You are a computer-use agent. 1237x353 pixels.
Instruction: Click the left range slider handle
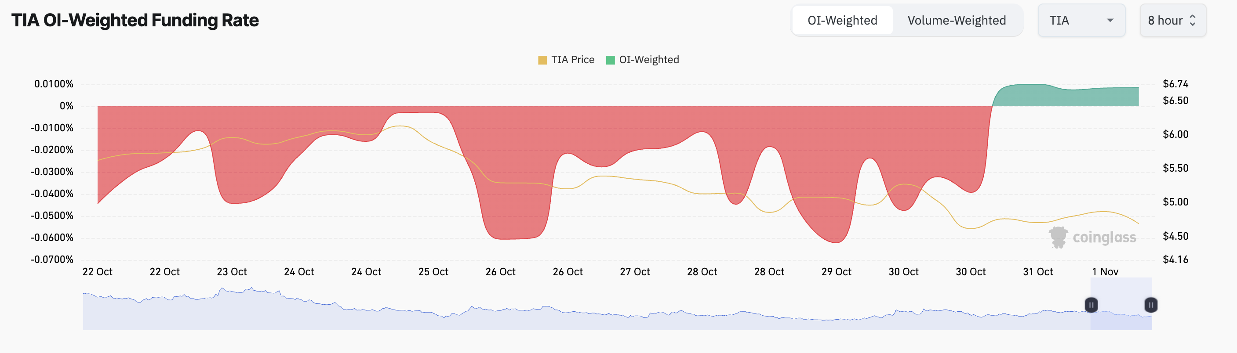1091,305
